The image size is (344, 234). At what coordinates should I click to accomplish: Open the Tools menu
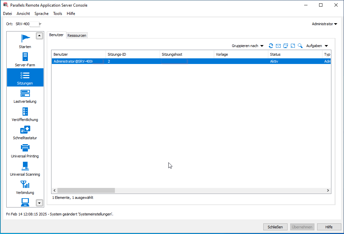(57, 14)
